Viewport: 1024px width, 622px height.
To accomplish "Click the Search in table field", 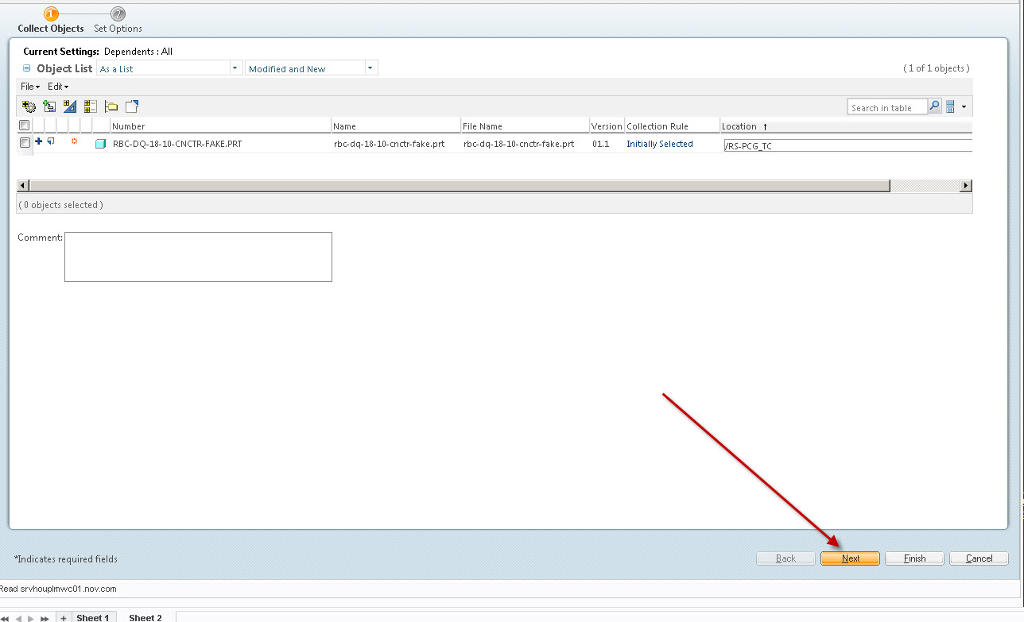I will click(x=887, y=107).
